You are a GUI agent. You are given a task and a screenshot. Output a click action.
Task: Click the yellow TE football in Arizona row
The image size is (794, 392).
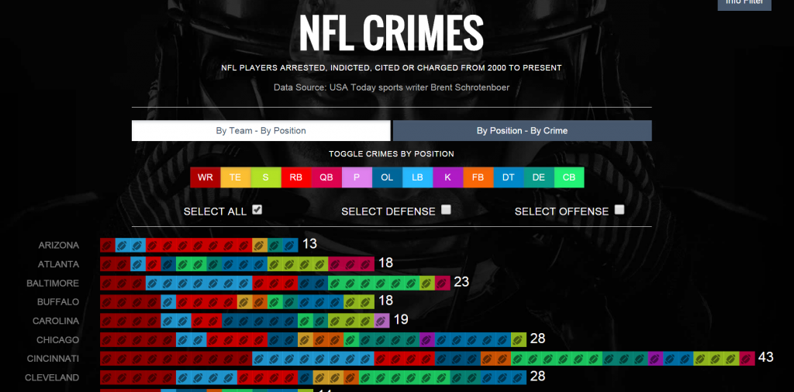click(x=260, y=246)
